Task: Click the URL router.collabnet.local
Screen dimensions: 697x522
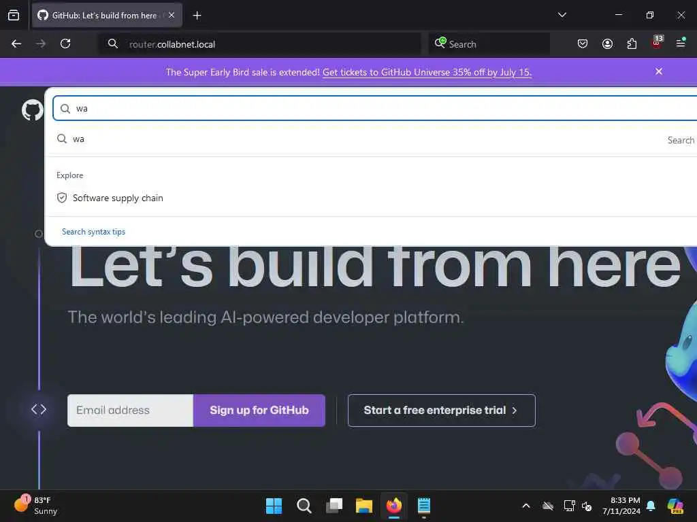Action: (x=172, y=44)
